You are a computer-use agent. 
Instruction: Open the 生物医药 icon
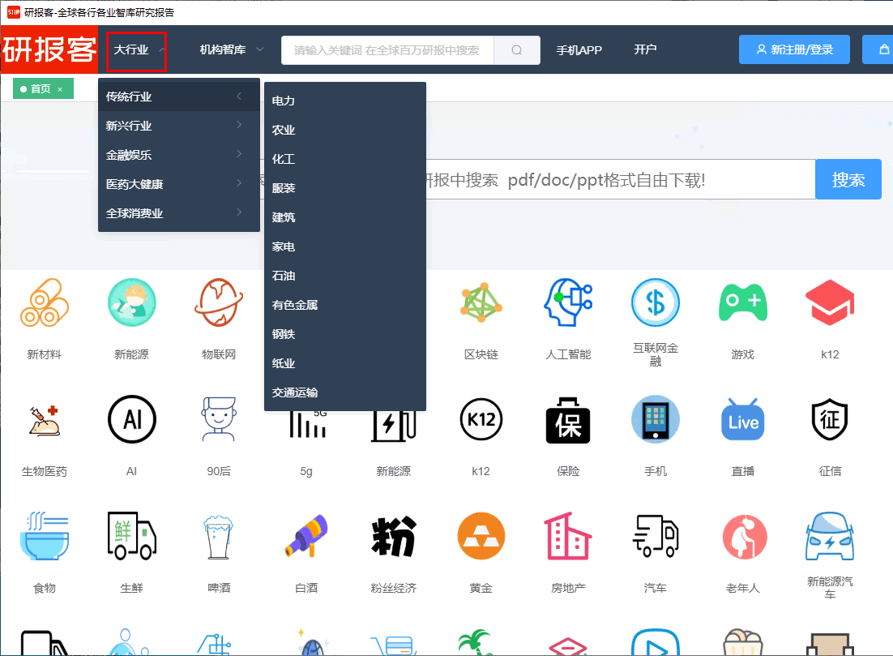(x=45, y=420)
